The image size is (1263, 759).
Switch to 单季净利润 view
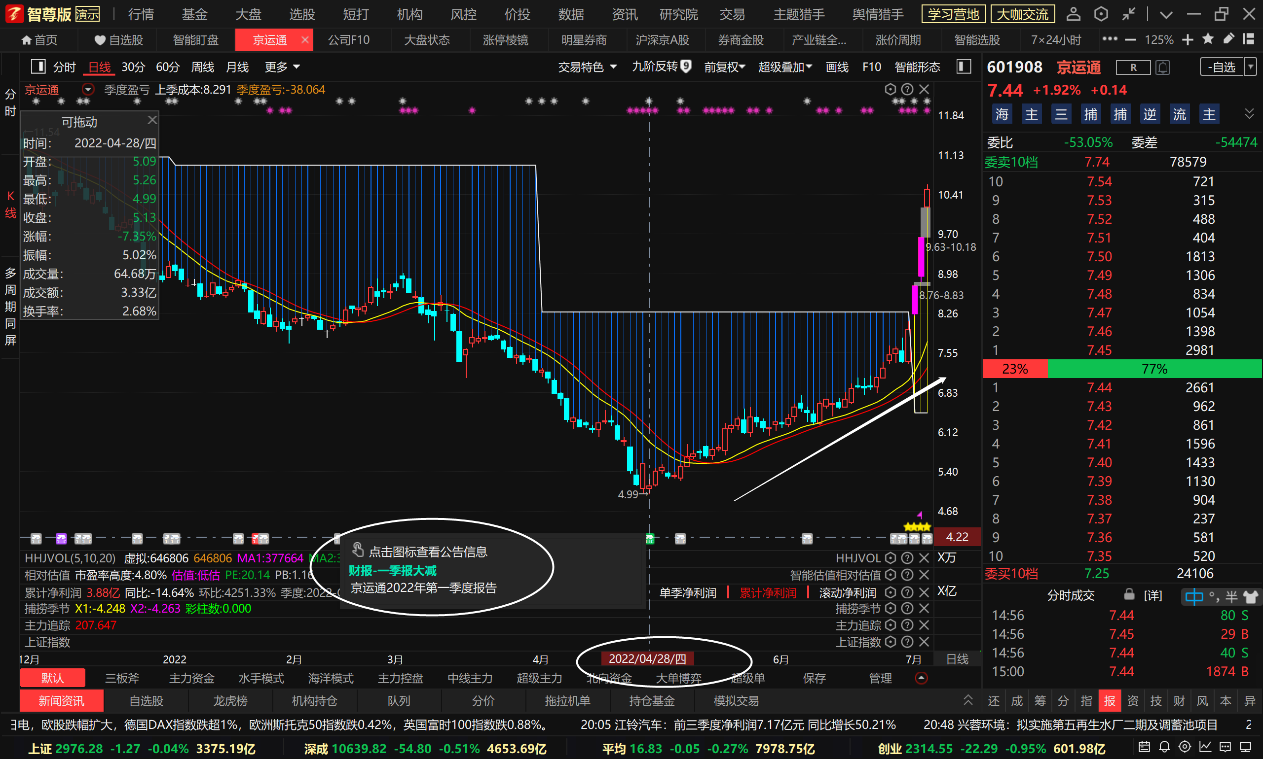[688, 593]
